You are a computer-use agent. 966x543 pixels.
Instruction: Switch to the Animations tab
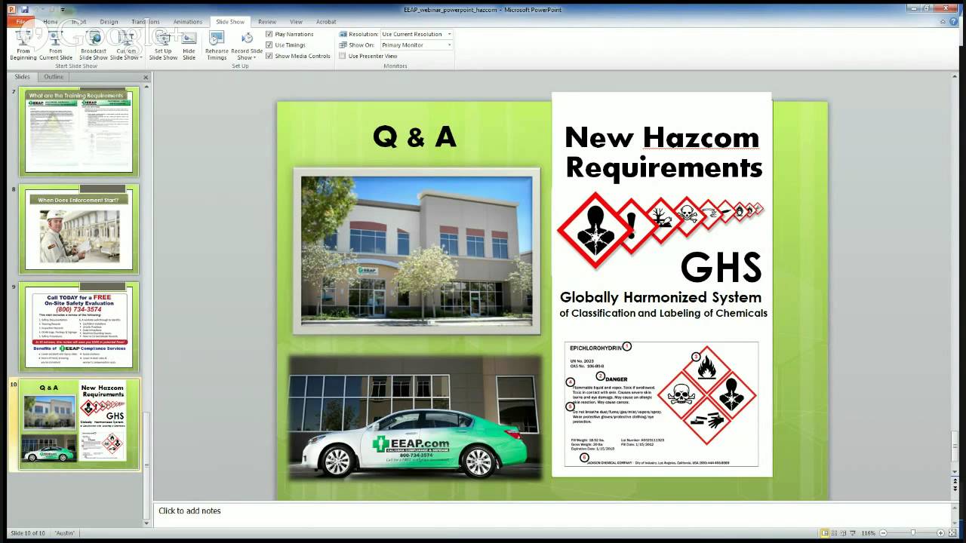[x=188, y=22]
